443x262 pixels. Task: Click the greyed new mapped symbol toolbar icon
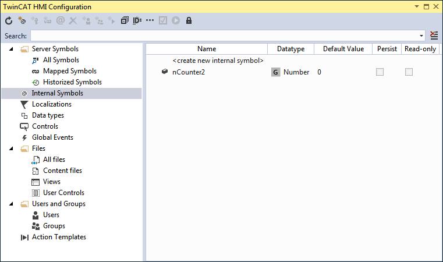point(48,20)
